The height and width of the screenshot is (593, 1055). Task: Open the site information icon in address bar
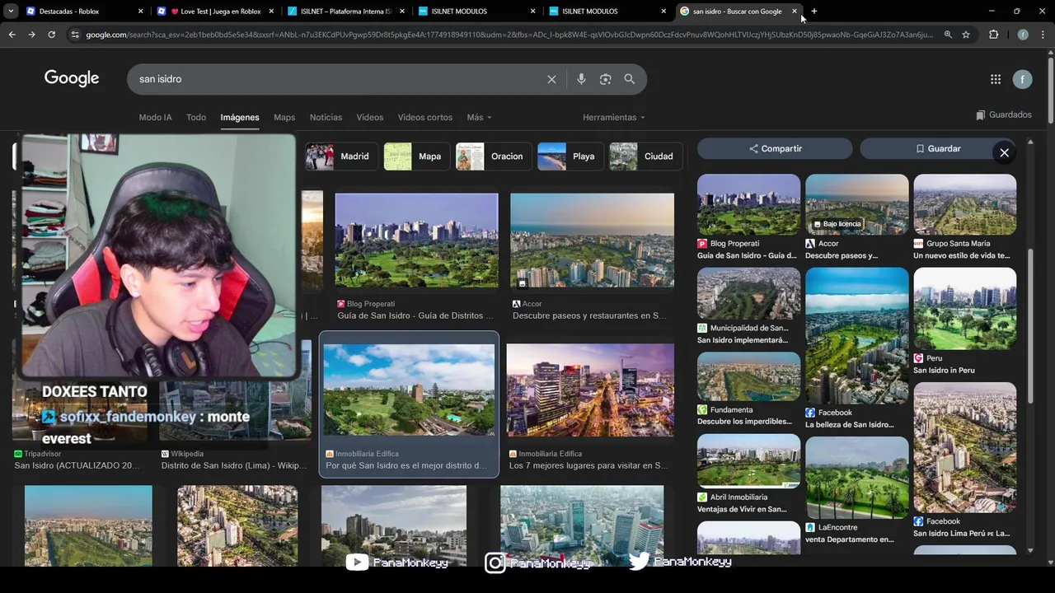click(x=75, y=35)
